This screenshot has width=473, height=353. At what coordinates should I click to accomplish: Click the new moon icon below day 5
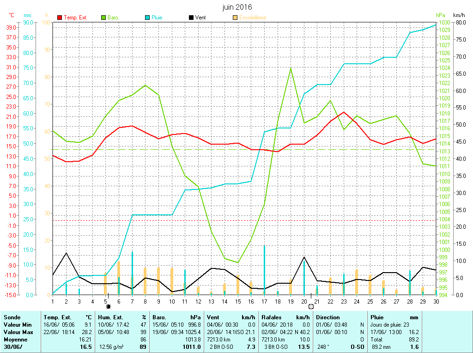pyautogui.click(x=108, y=306)
